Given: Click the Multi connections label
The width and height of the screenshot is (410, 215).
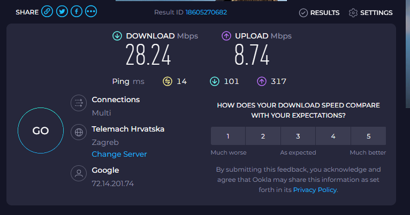Looking at the screenshot, I should pyautogui.click(x=102, y=113).
